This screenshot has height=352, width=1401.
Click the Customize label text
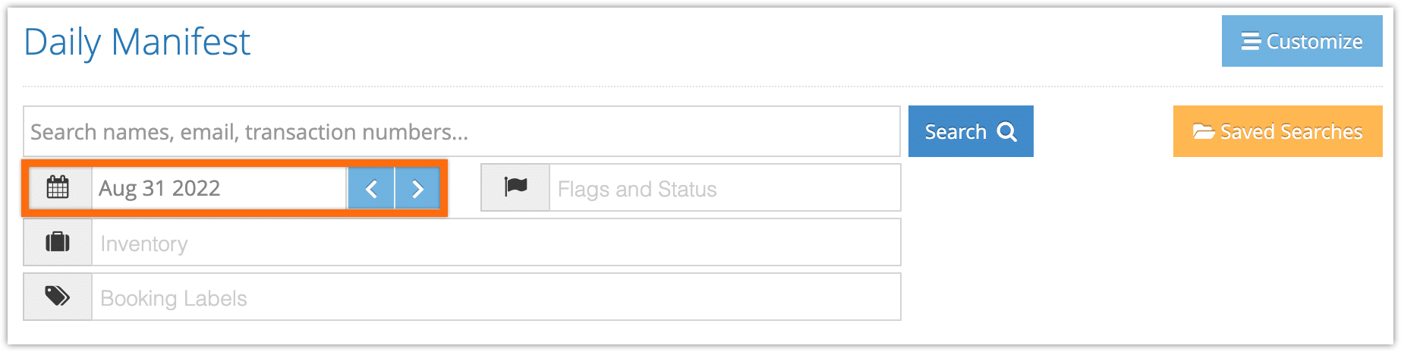[1314, 42]
